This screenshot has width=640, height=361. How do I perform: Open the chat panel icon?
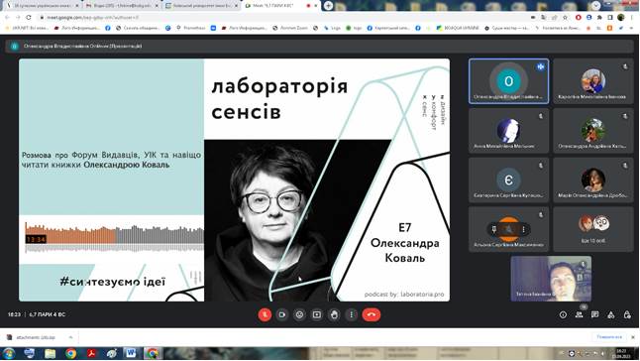(x=595, y=314)
